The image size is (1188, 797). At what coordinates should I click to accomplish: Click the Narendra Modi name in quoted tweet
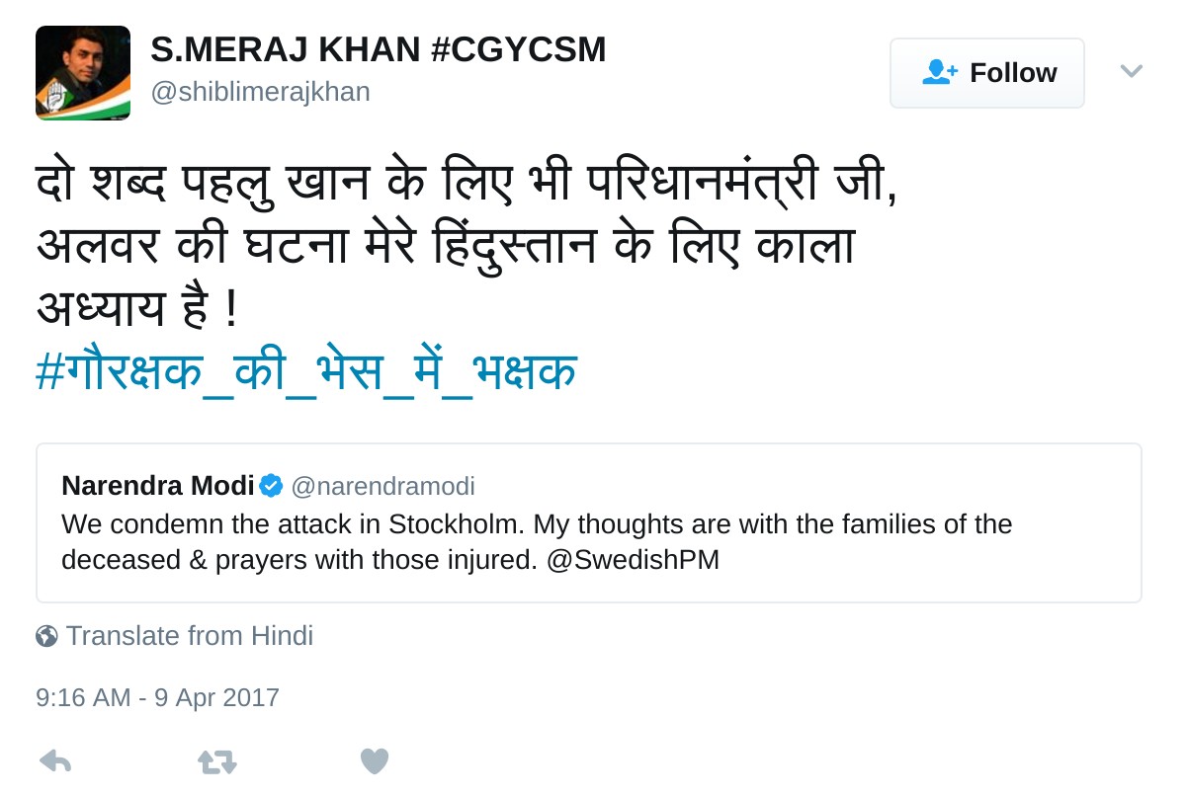coord(157,486)
